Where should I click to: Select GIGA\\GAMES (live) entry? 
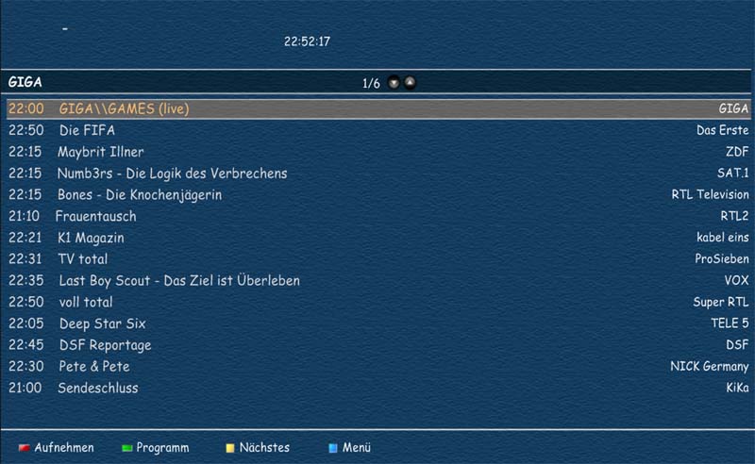(x=378, y=108)
